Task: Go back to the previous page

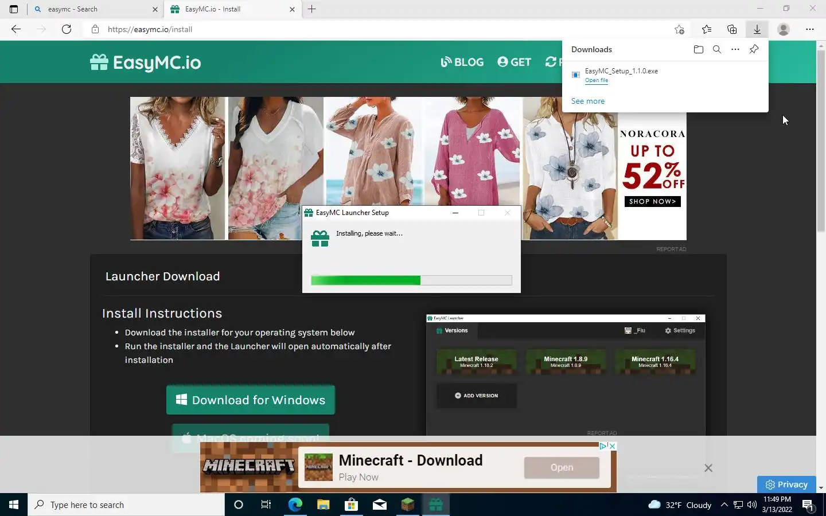Action: (x=16, y=29)
